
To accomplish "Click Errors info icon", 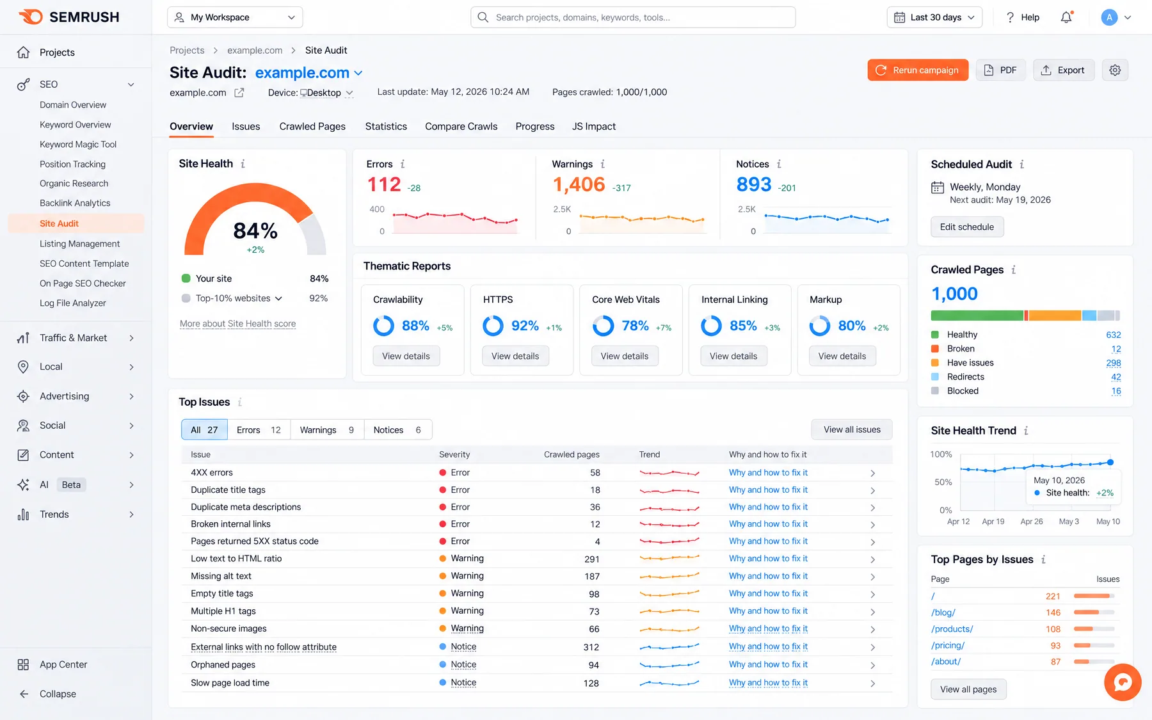I will 403,164.
